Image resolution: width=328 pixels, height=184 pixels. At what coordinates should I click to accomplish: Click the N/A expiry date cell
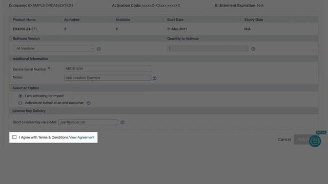247,29
